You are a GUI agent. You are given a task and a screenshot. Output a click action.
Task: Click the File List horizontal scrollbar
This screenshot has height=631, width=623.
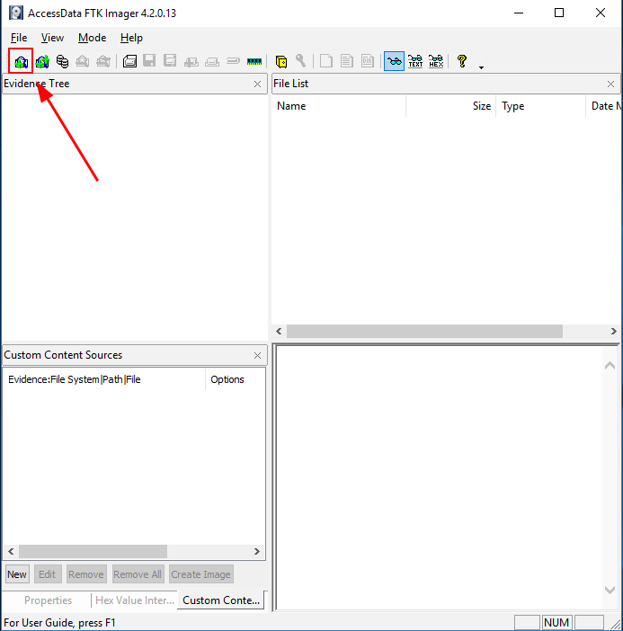point(424,332)
